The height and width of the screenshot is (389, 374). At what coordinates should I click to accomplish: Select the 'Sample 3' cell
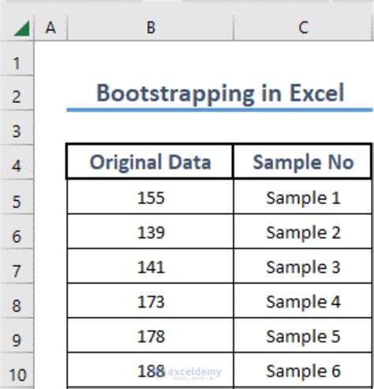(x=303, y=266)
